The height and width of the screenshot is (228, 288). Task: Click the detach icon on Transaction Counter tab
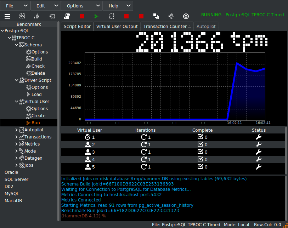pyautogui.click(x=190, y=26)
